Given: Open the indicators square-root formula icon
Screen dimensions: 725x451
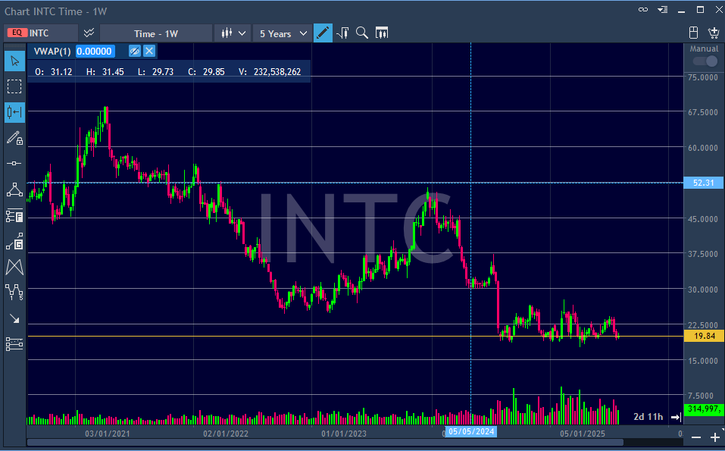Looking at the screenshot, I should (x=342, y=33).
